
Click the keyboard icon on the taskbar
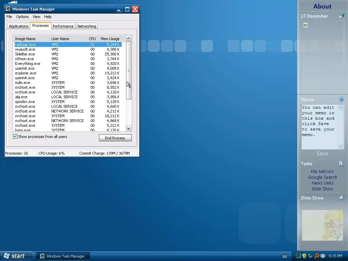(x=285, y=256)
